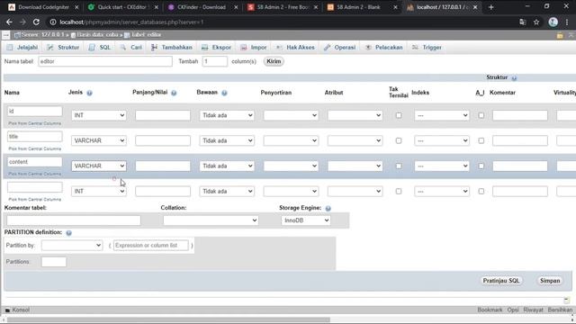Open Jenis type dropdown for title row
This screenshot has width=576, height=324.
(99, 140)
